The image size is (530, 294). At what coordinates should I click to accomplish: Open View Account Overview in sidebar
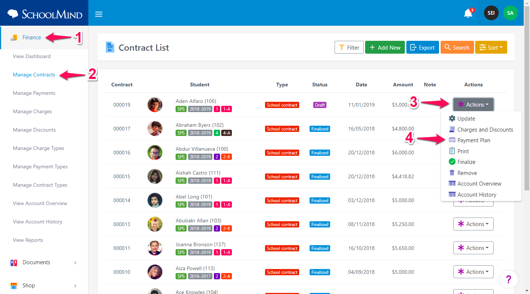click(40, 203)
